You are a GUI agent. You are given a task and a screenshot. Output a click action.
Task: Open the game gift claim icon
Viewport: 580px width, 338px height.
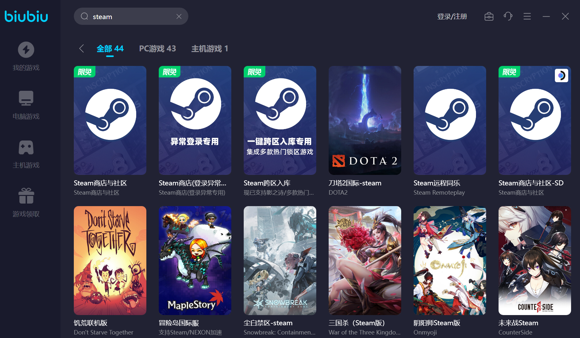coord(26,196)
